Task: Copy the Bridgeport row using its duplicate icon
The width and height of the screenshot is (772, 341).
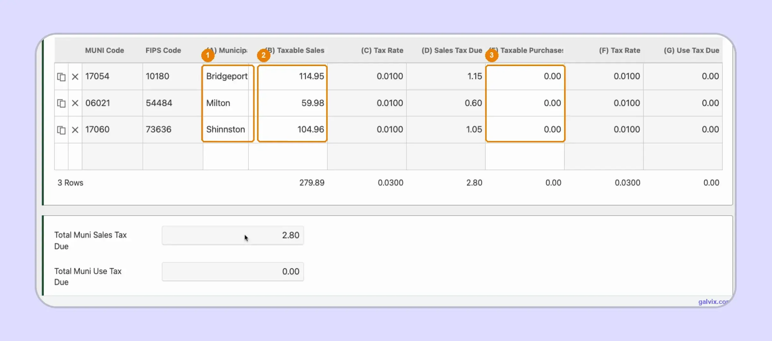Action: 61,77
